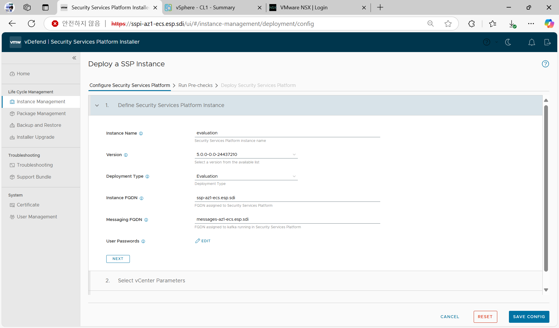Image resolution: width=559 pixels, height=328 pixels.
Task: Click the logout icon in header
Action: 547,42
